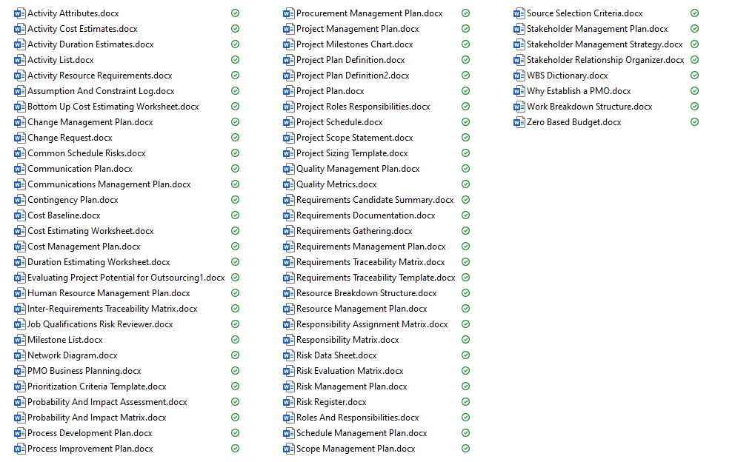This screenshot has height=462, width=755.
Task: Click the sync status checkmark for Communication Plan.docx
Action: 235,169
